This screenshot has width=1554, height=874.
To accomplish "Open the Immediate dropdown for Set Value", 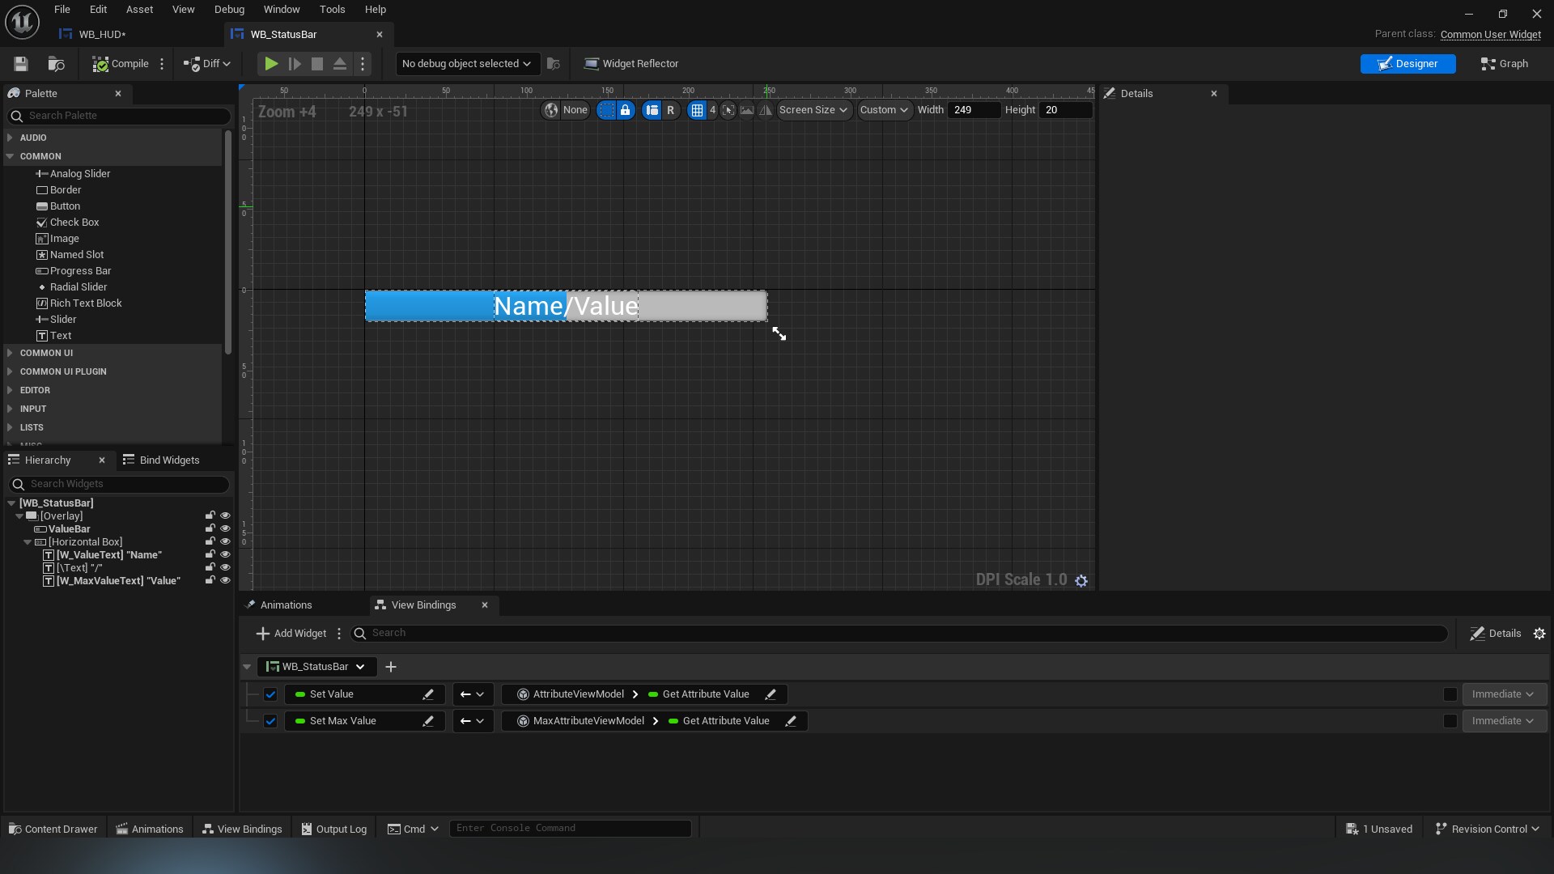I will point(1503,694).
